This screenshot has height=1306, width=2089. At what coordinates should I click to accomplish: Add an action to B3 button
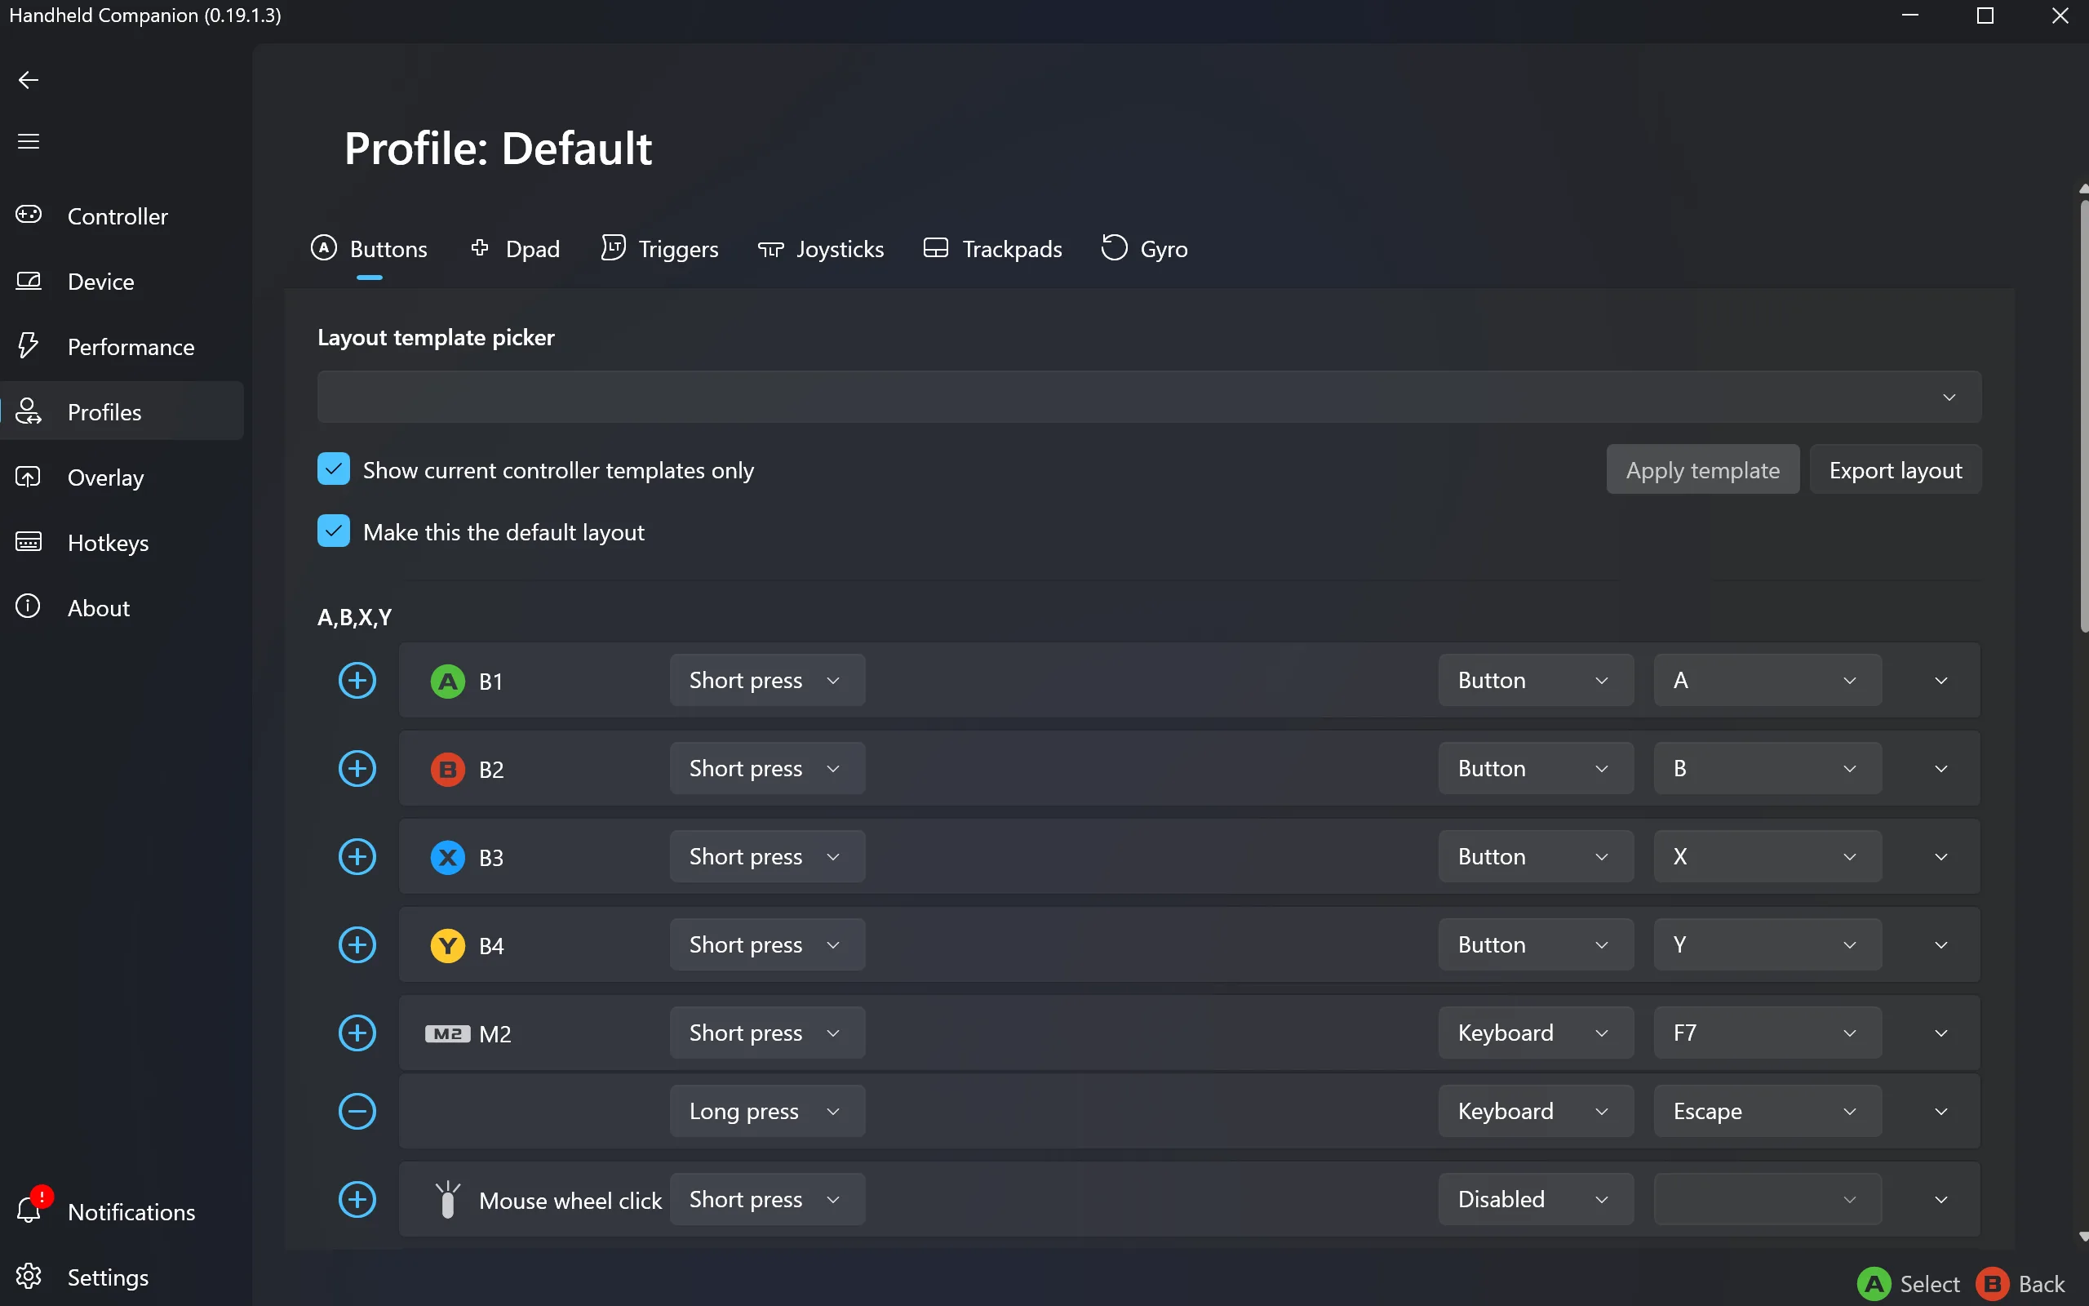(357, 857)
